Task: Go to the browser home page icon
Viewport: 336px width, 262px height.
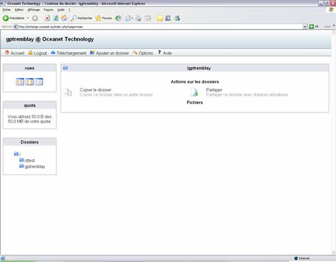Action: [64, 18]
